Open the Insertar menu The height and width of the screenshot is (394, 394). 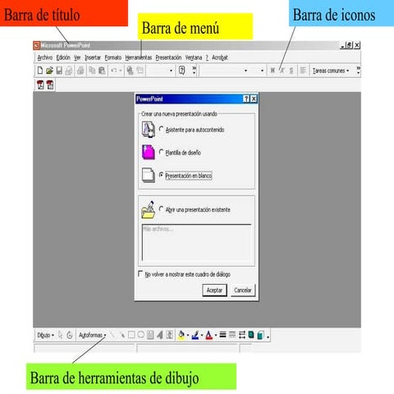point(93,57)
